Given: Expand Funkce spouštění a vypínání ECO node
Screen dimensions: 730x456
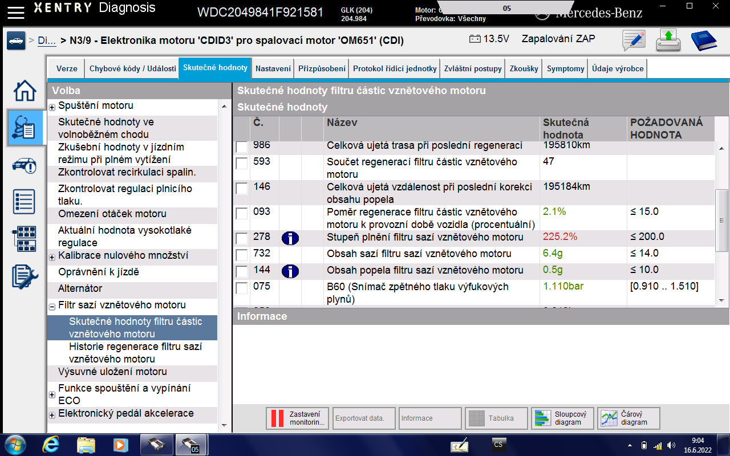Looking at the screenshot, I should point(52,395).
